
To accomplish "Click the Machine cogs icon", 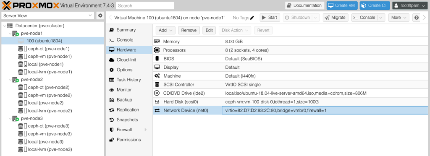I will [157, 76].
